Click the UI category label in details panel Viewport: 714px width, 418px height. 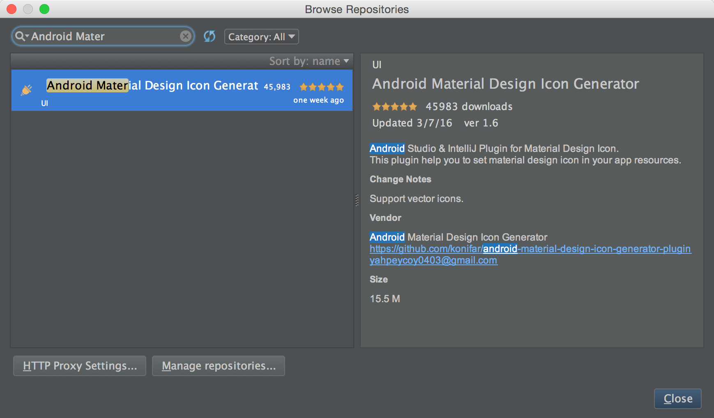tap(376, 64)
